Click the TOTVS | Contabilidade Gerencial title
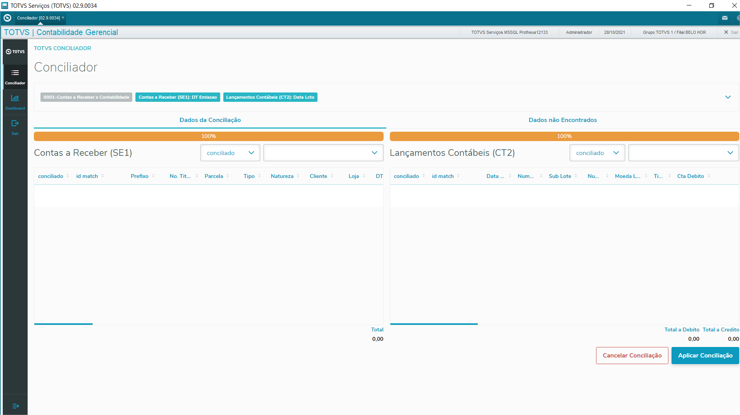740x415 pixels. [x=61, y=32]
